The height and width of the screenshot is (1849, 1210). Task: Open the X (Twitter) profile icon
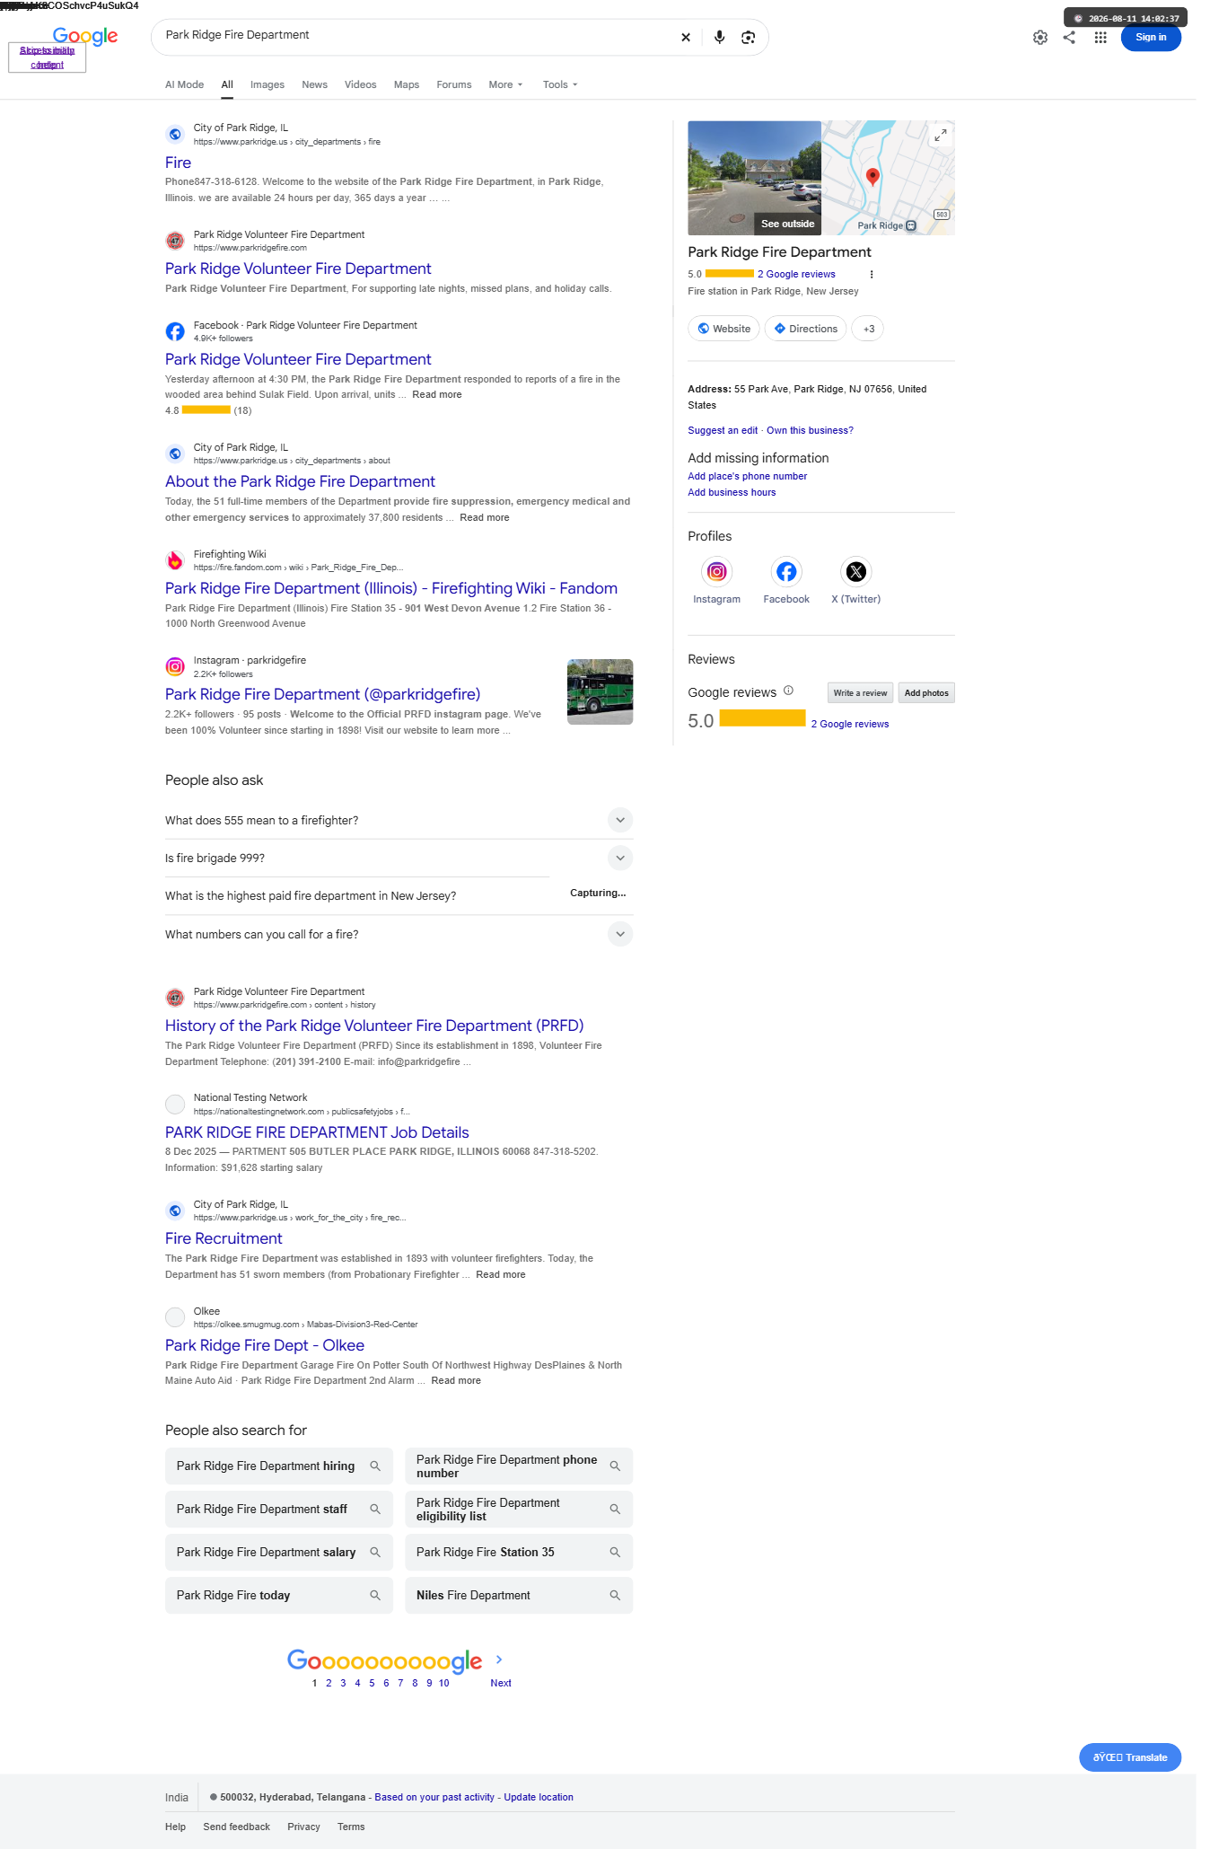coord(856,572)
